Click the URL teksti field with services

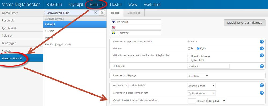click(208, 66)
